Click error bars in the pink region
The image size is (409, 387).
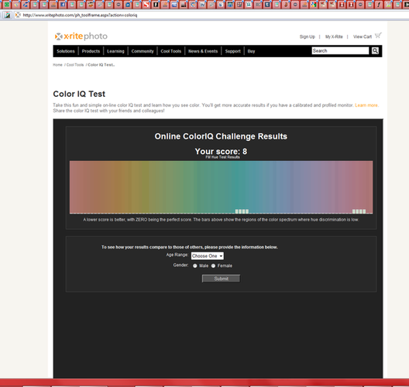pos(359,211)
